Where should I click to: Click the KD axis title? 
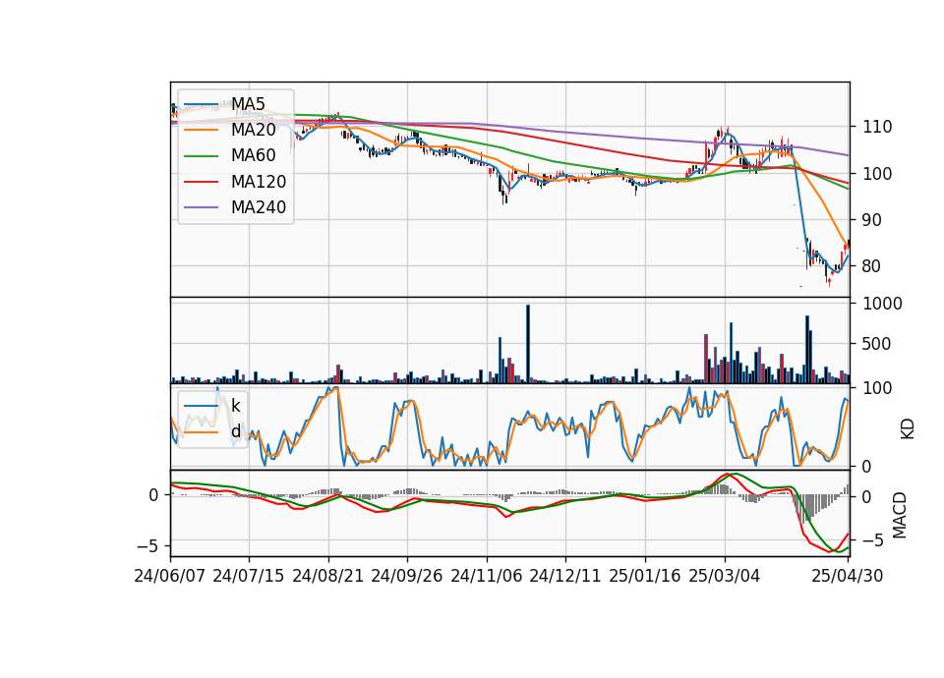pos(908,429)
